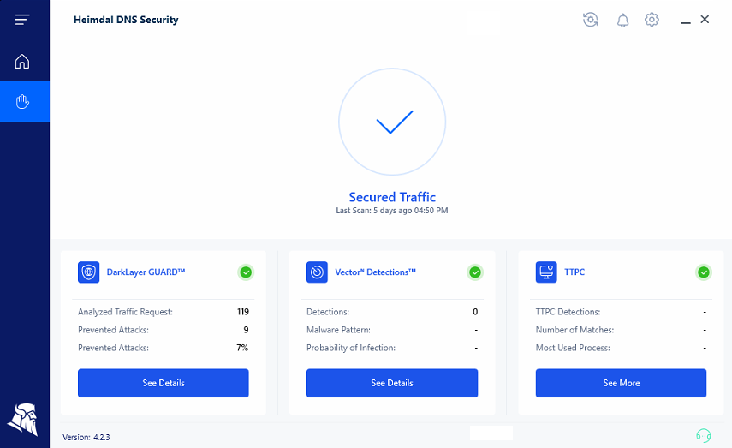Open See Details under DarkLayer GUARD
732x448 pixels.
pos(164,383)
